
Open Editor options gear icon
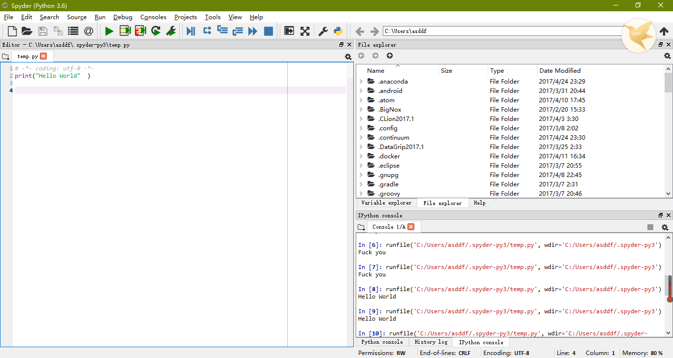pyautogui.click(x=348, y=57)
